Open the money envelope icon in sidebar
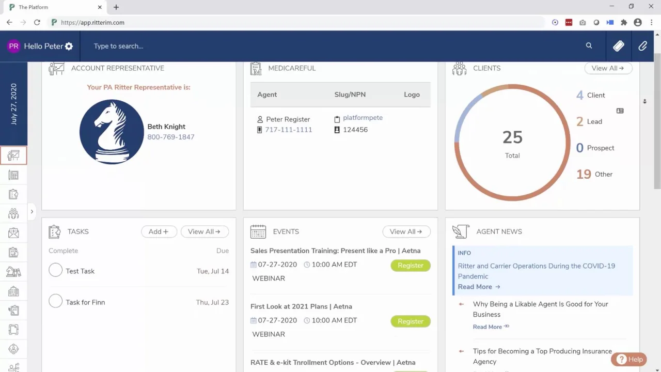661x372 pixels. pyautogui.click(x=13, y=233)
